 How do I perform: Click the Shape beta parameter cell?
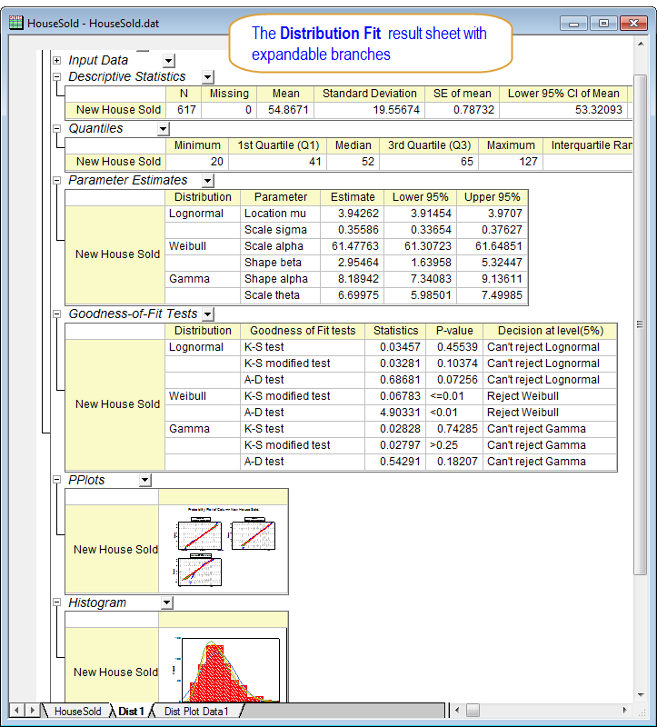point(280,263)
